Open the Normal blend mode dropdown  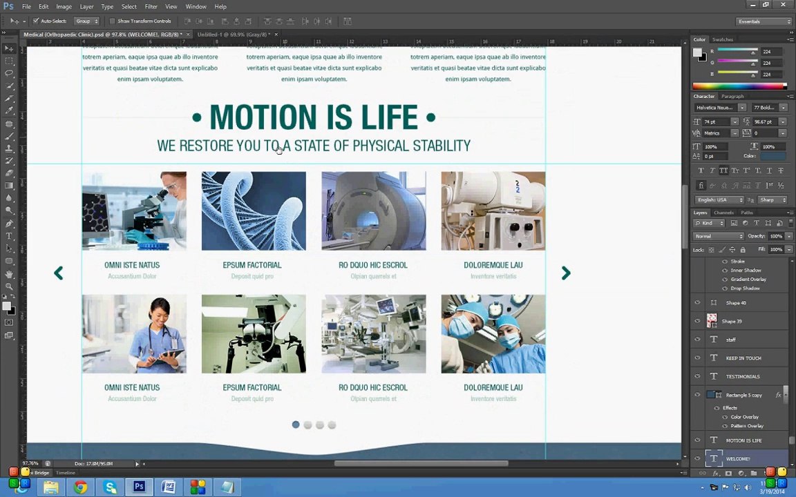pos(719,236)
